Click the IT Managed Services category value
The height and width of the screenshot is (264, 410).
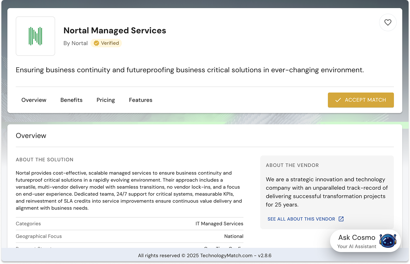click(x=219, y=224)
